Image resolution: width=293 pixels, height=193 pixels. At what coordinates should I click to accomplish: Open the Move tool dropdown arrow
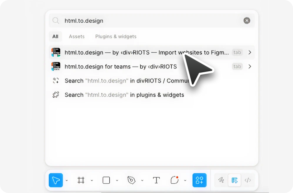(x=67, y=180)
